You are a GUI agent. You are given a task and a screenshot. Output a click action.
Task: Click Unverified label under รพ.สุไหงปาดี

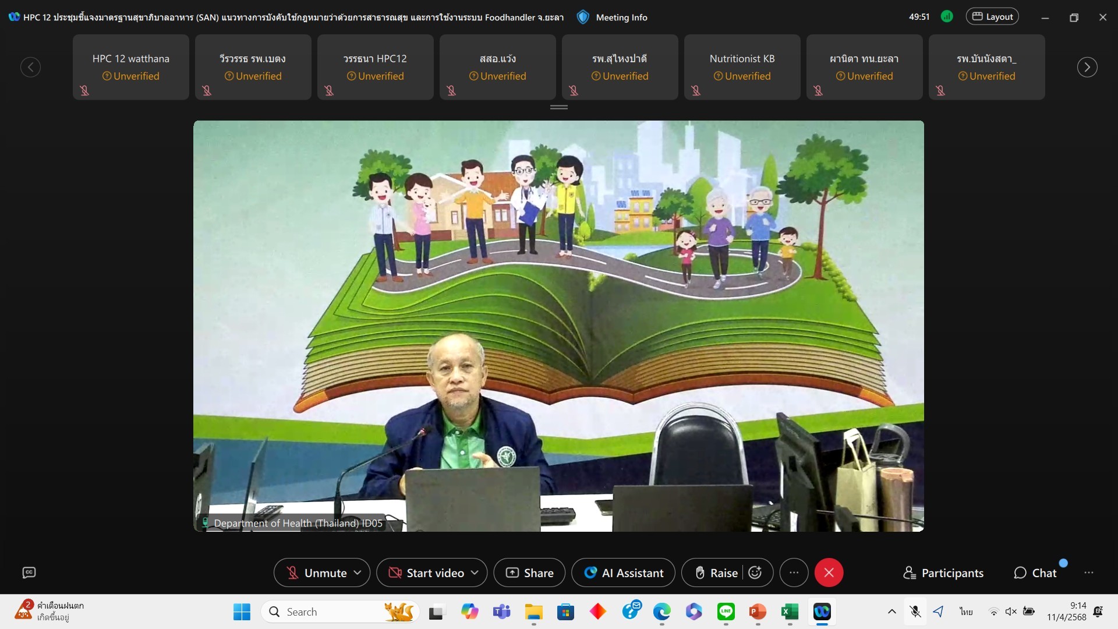coord(620,76)
